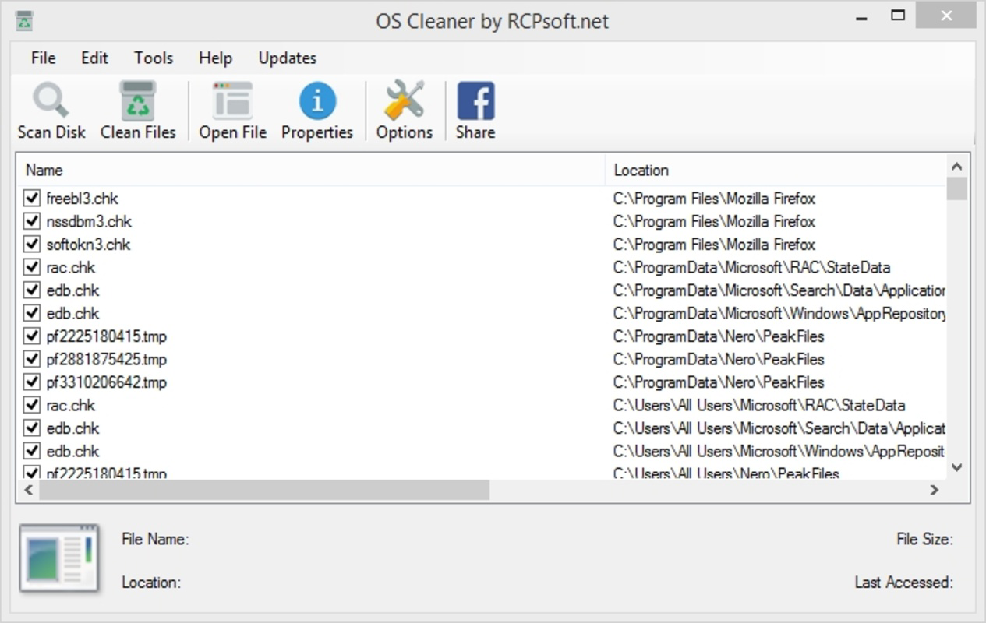The height and width of the screenshot is (623, 986).
Task: Click the file preview thumbnail icon
Action: pos(60,558)
